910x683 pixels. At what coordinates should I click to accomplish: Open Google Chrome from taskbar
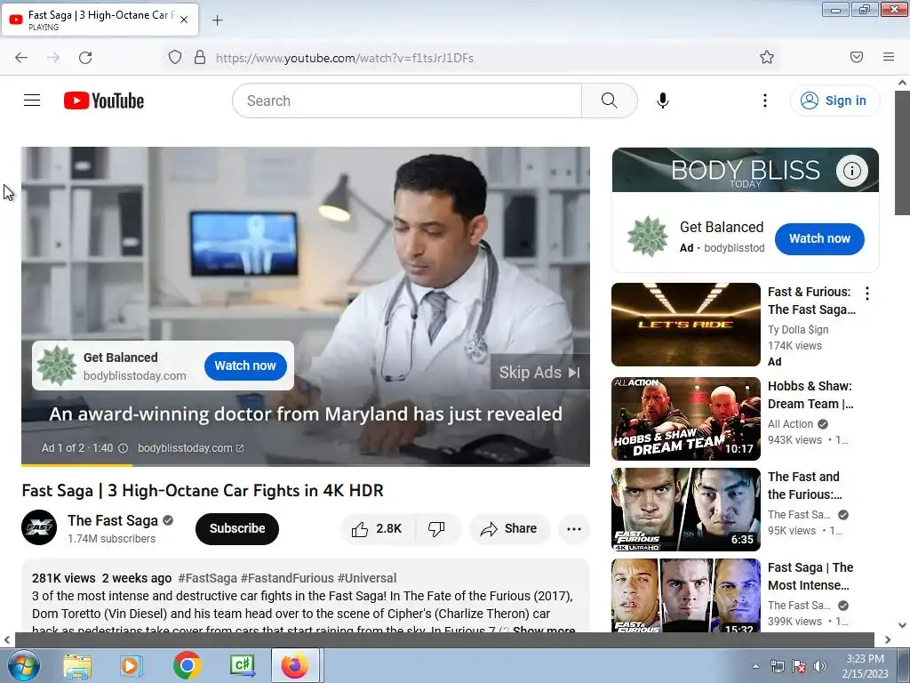187,665
